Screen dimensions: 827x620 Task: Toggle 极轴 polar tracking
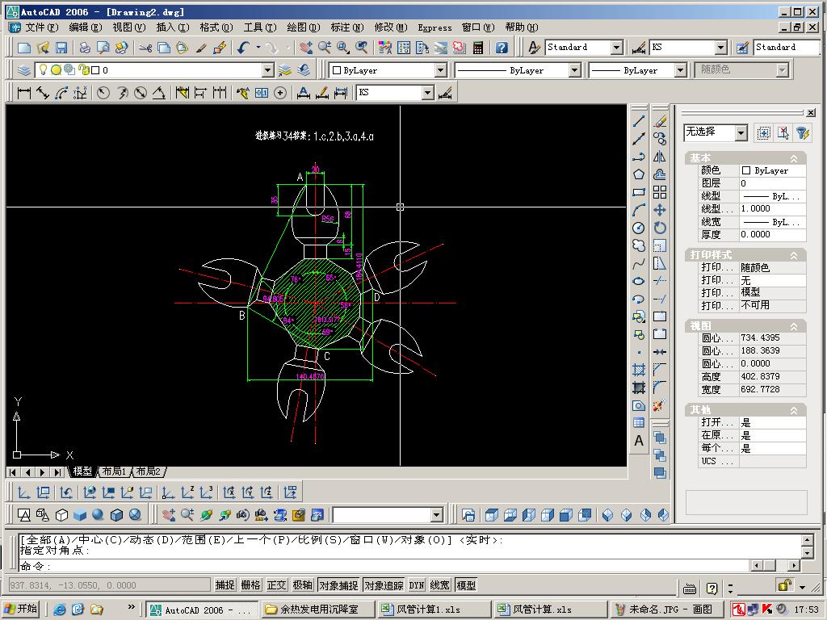pyautogui.click(x=302, y=585)
